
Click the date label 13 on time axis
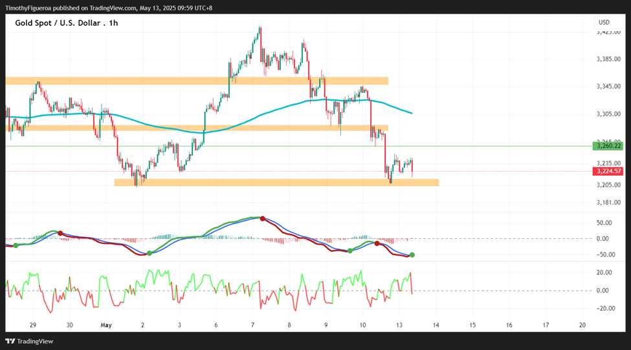[x=399, y=325]
